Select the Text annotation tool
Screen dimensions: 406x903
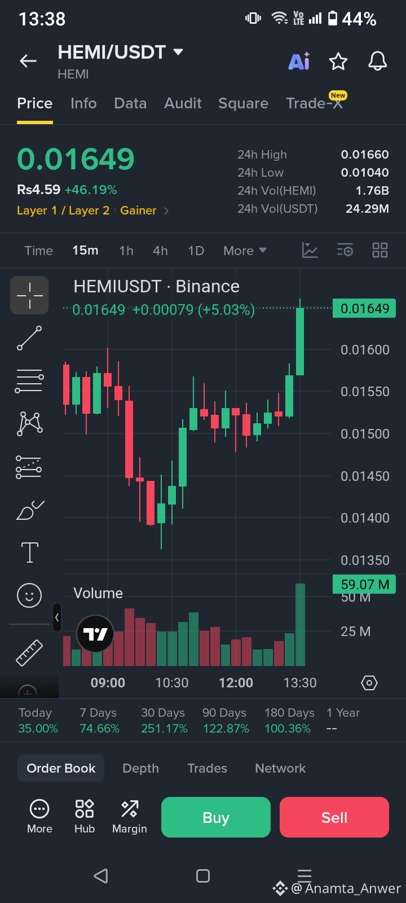click(x=29, y=553)
